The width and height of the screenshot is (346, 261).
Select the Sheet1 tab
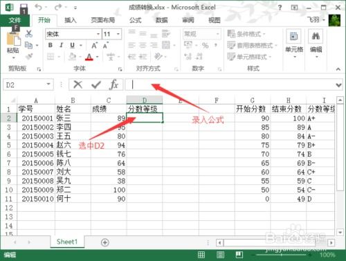67,242
